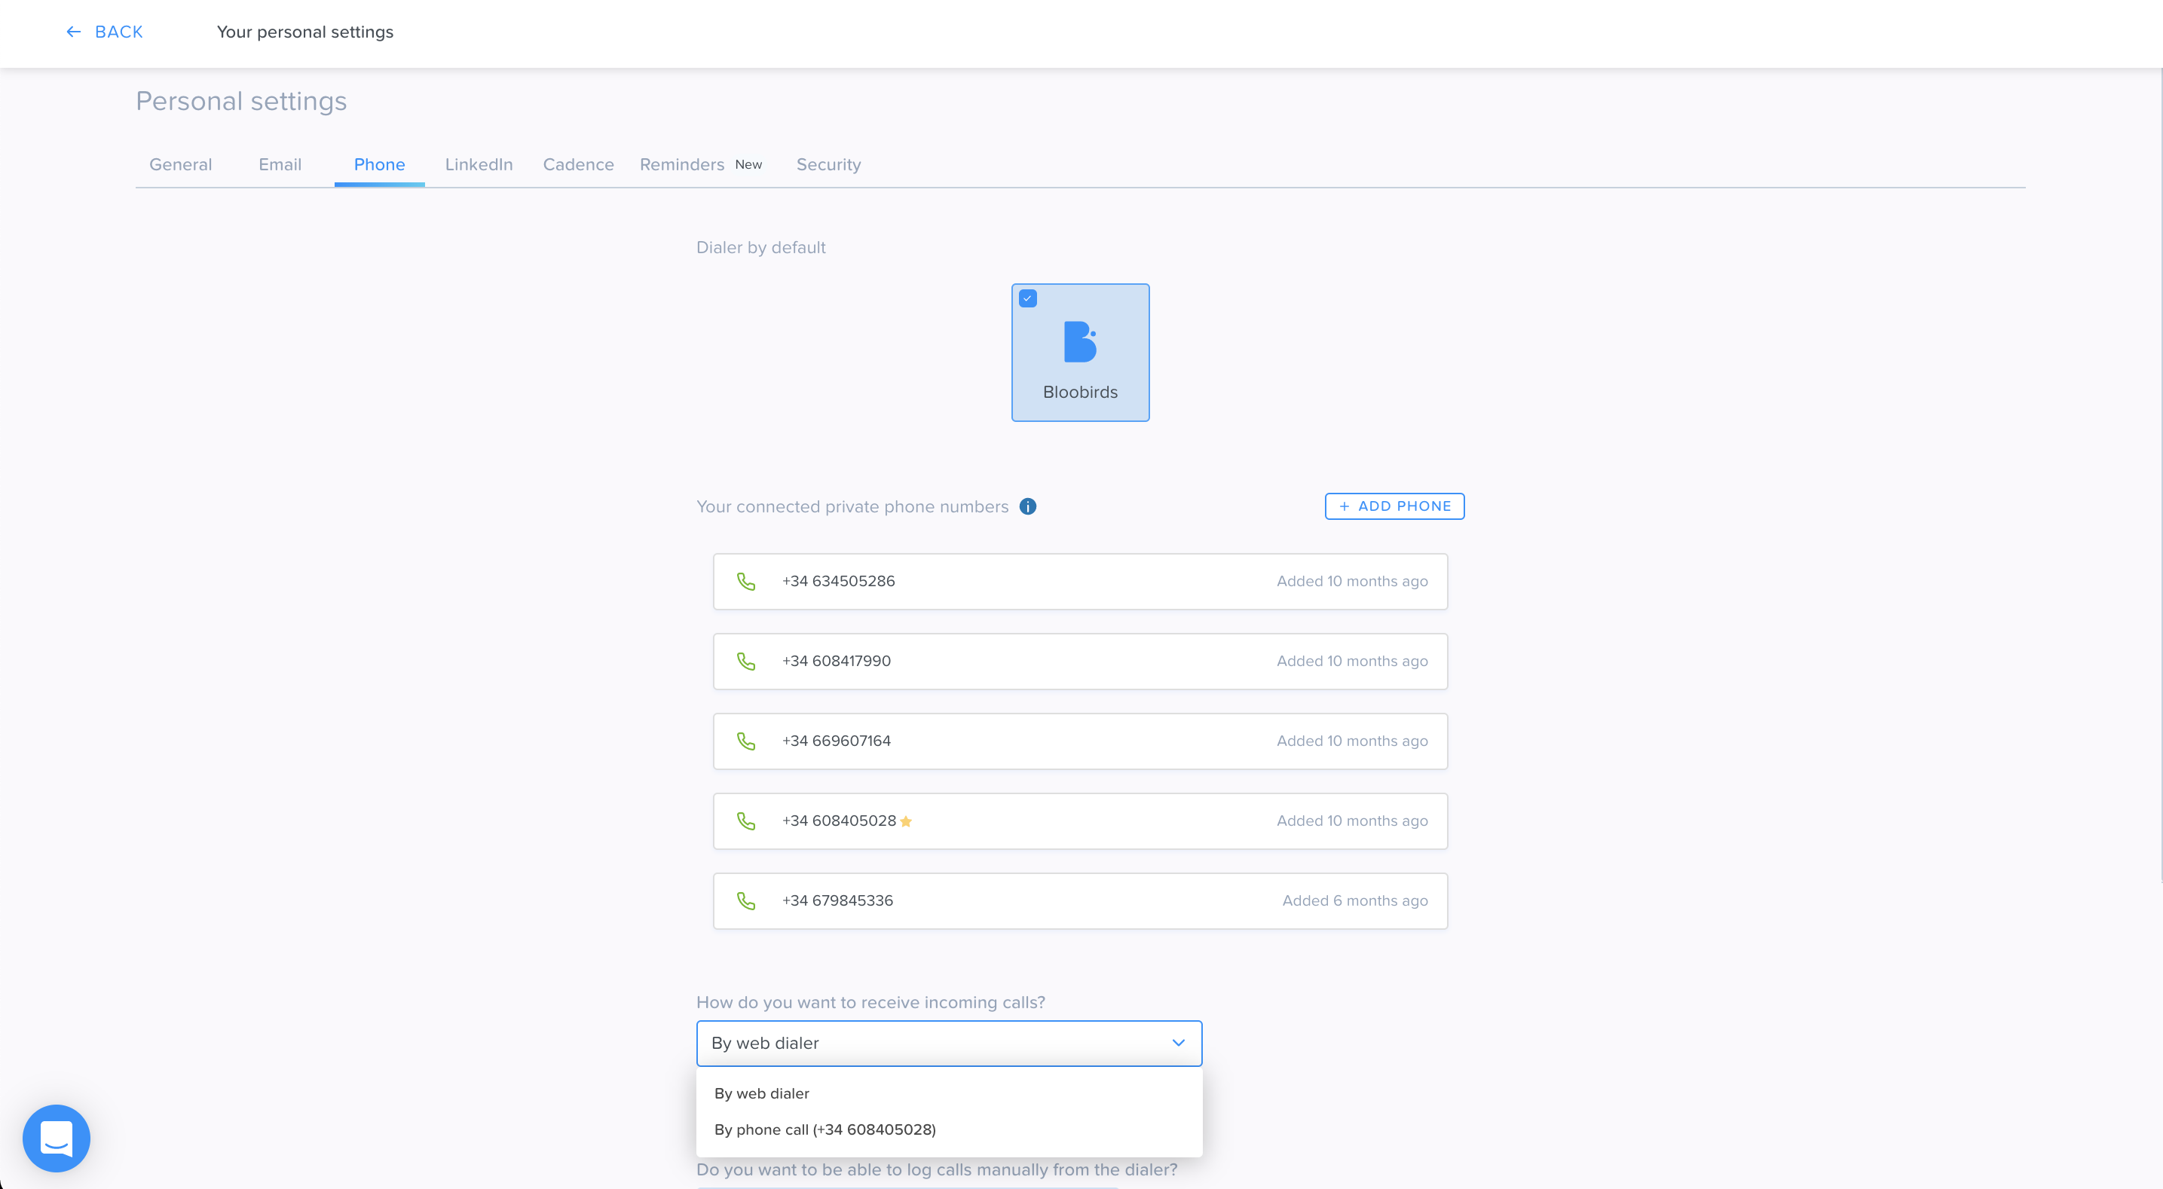Open the LinkedIn tab
Screen dimensions: 2163x1189
(479, 164)
